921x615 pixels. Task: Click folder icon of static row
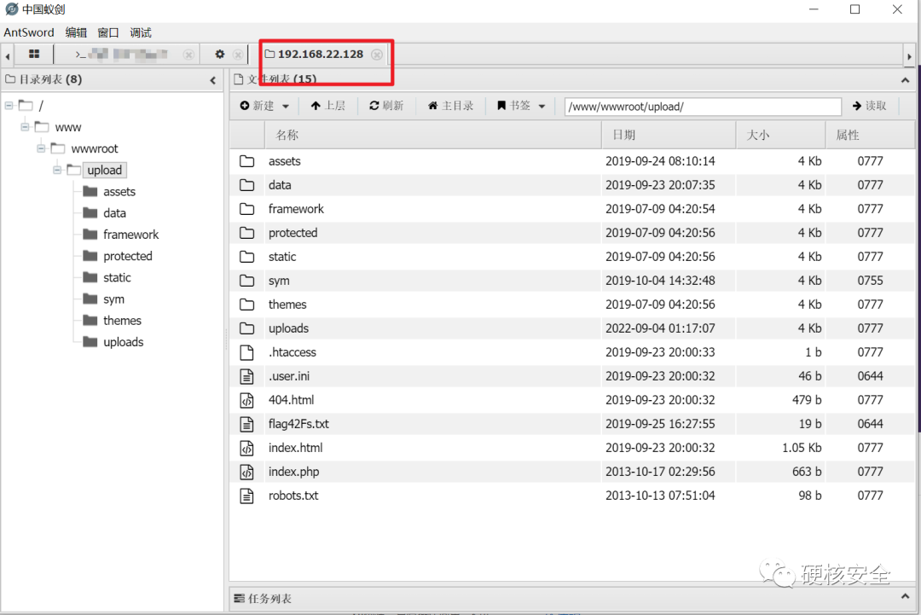pyautogui.click(x=246, y=257)
